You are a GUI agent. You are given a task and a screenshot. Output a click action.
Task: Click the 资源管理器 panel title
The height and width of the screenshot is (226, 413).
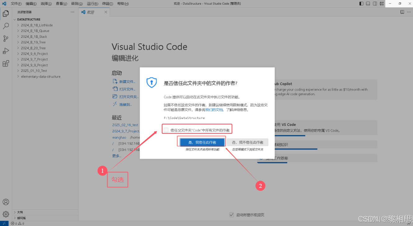tap(25, 12)
